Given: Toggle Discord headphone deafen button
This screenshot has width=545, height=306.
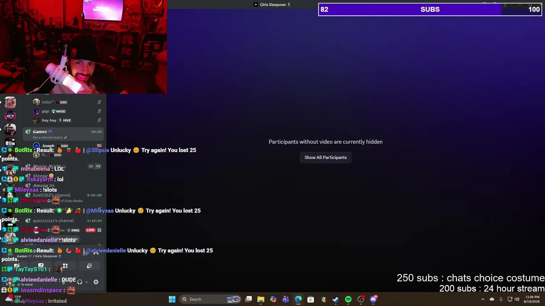Looking at the screenshot, I should point(80,282).
